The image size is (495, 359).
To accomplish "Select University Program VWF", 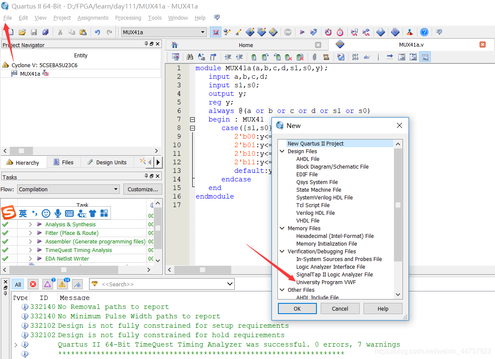I will (x=326, y=282).
